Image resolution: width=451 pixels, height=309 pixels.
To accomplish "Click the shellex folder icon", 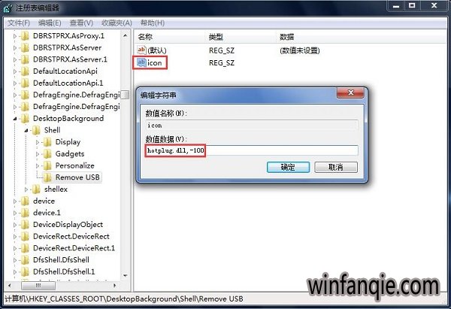I will [36, 189].
